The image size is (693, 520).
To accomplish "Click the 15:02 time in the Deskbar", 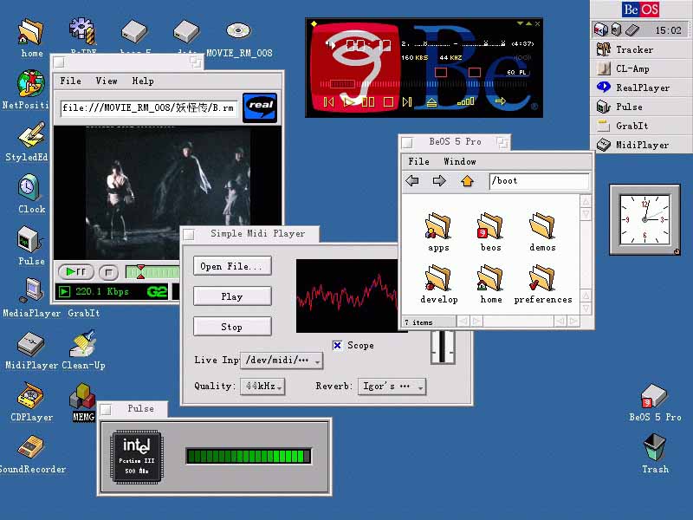I will [668, 30].
